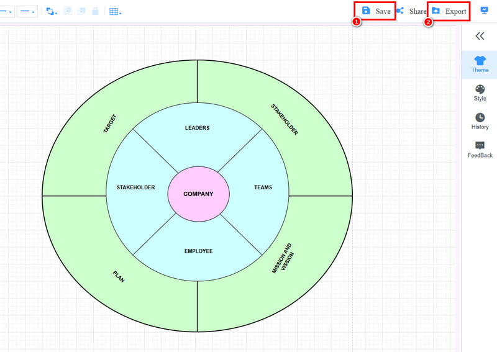
Task: Select the EMPLOYEE segment label
Action: tap(198, 251)
